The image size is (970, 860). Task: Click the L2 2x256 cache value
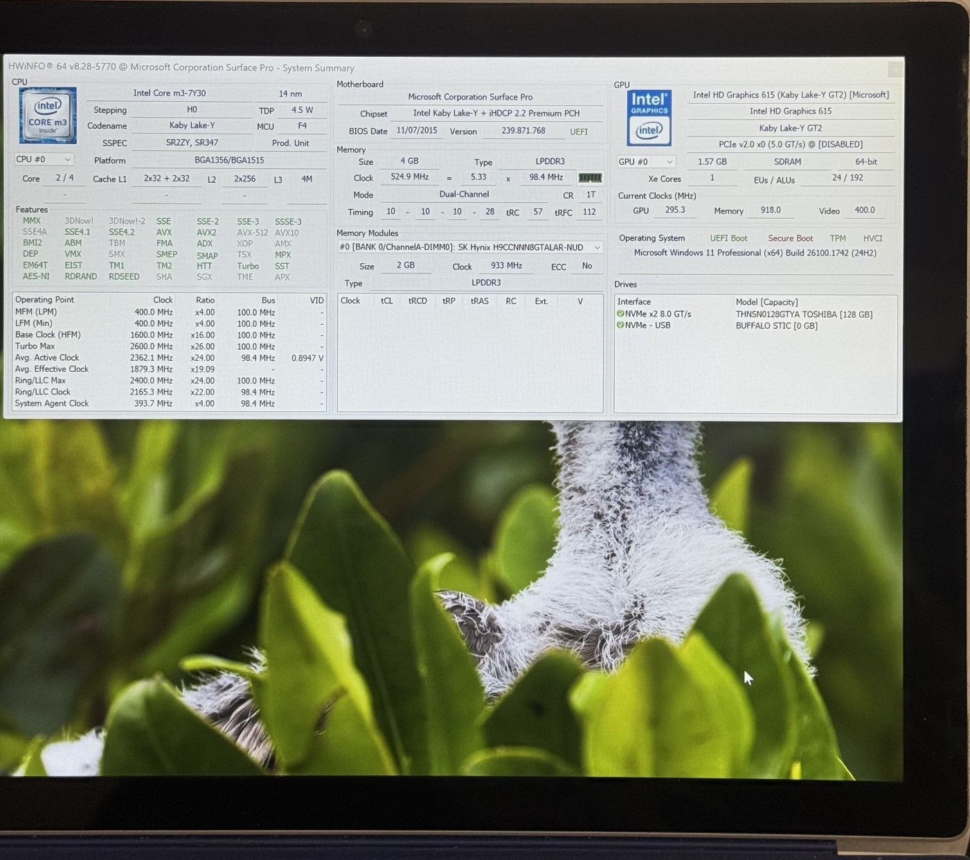pos(244,179)
